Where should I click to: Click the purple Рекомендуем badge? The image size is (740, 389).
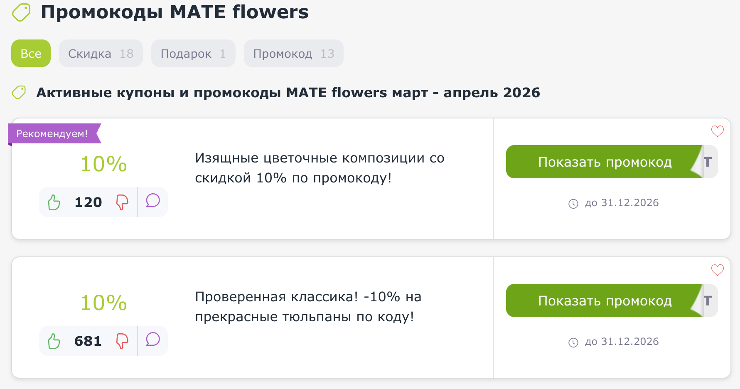(52, 133)
